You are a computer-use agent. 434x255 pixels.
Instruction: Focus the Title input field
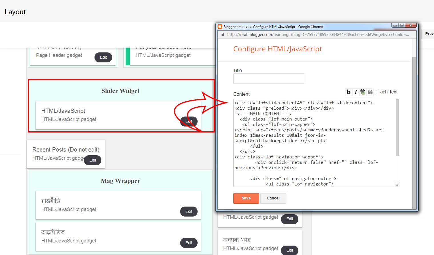(269, 79)
